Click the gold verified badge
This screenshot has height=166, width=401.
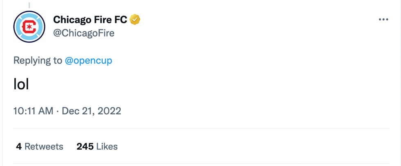tap(135, 19)
